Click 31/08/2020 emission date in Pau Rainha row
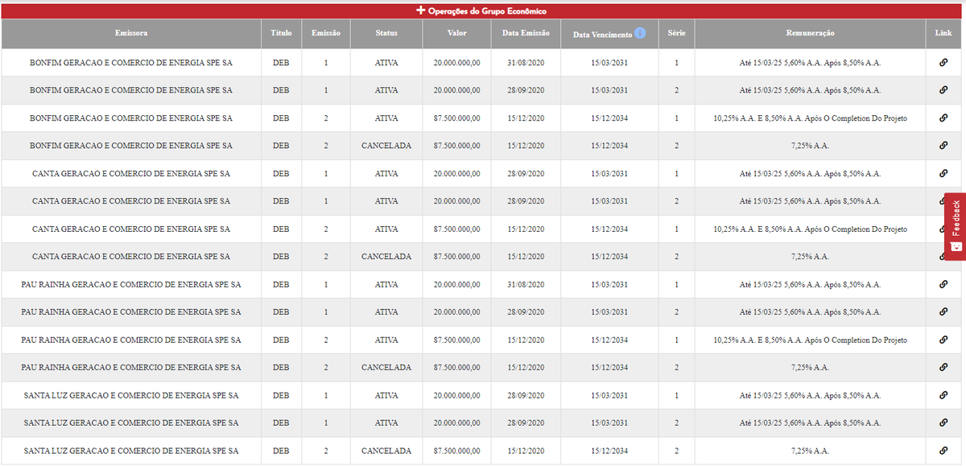 [526, 285]
